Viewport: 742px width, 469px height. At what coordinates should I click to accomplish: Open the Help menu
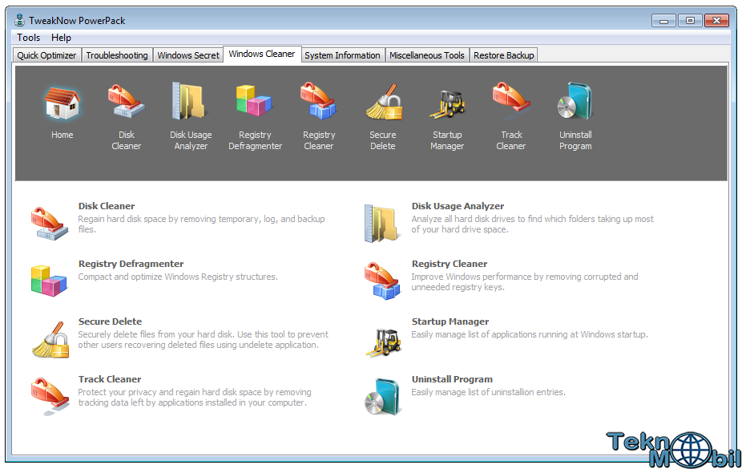[61, 38]
